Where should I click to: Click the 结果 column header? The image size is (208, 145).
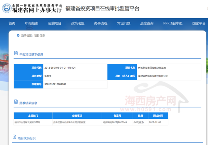140,116
